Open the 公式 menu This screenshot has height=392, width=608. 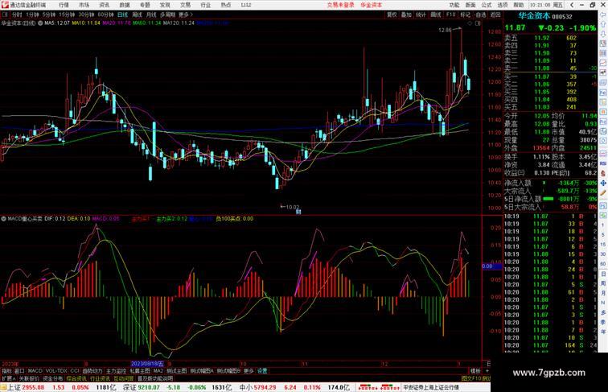[x=487, y=5]
